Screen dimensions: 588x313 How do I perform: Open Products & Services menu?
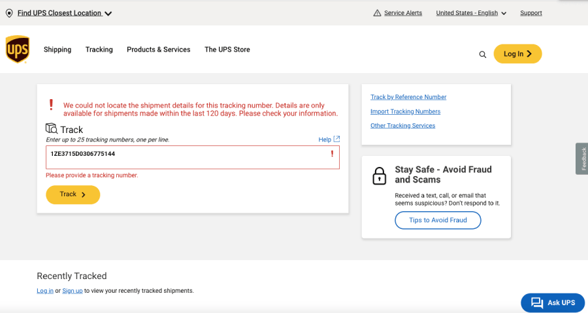tap(159, 50)
